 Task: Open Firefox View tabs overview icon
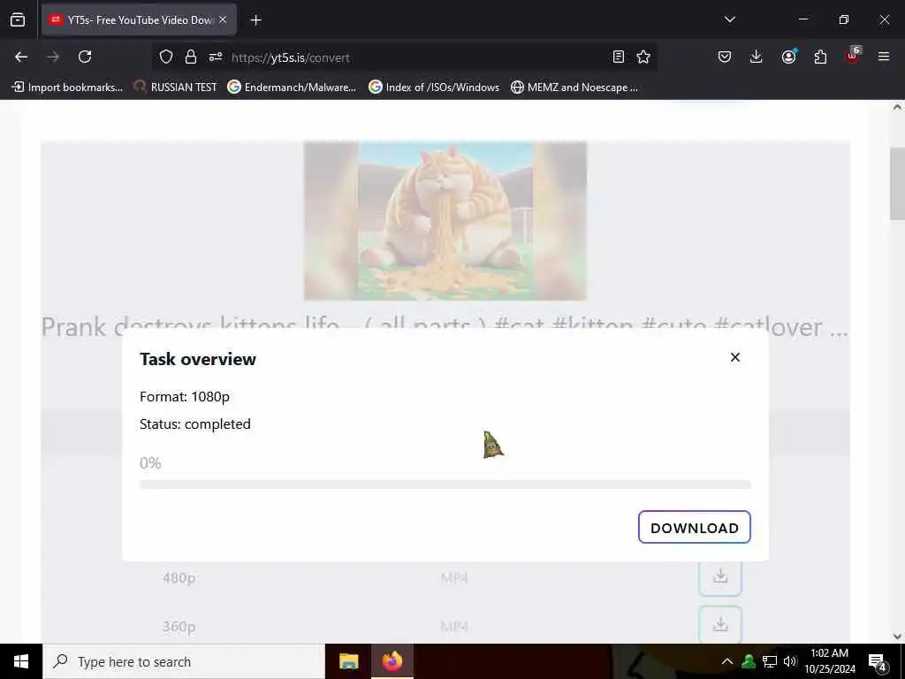(18, 19)
